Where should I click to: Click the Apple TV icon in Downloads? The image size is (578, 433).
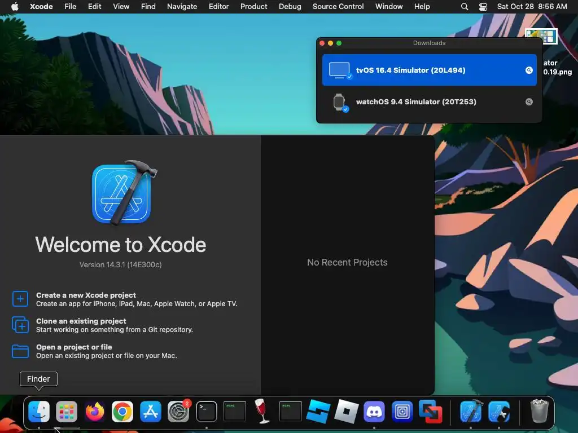click(340, 70)
